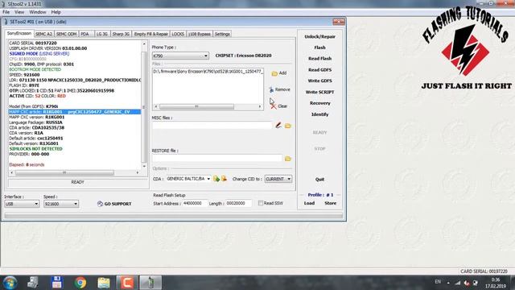Open the Window menu

click(38, 12)
